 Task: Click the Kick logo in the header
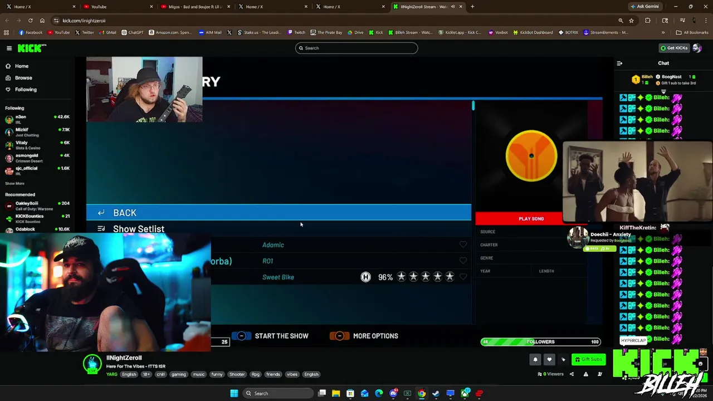[31, 48]
